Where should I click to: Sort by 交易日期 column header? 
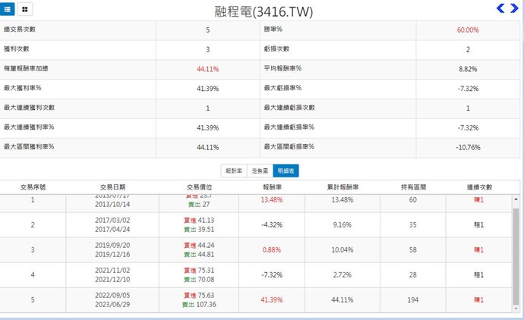(x=113, y=187)
